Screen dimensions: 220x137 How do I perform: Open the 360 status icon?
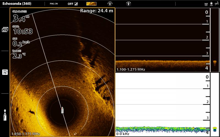(x=206, y=4)
